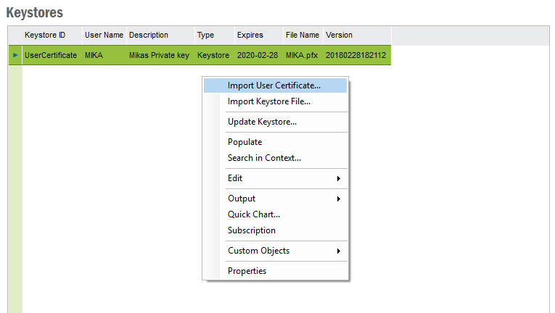Click the Type column header
The width and height of the screenshot is (555, 313).
pyautogui.click(x=205, y=35)
